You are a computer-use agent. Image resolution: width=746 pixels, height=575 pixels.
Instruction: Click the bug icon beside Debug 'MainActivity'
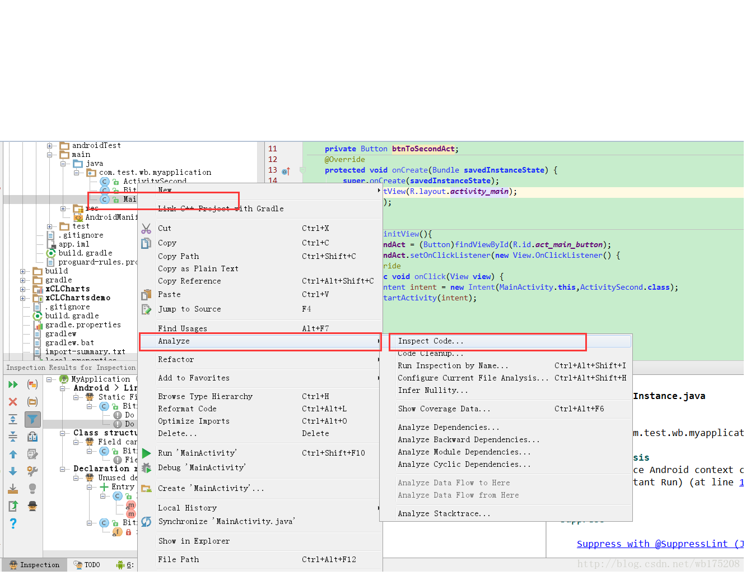tap(146, 467)
